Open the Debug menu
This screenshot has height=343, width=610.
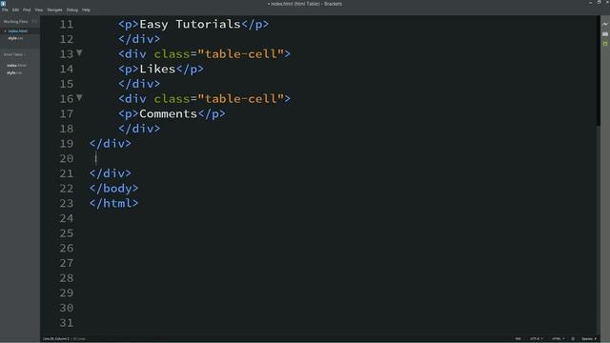[72, 10]
